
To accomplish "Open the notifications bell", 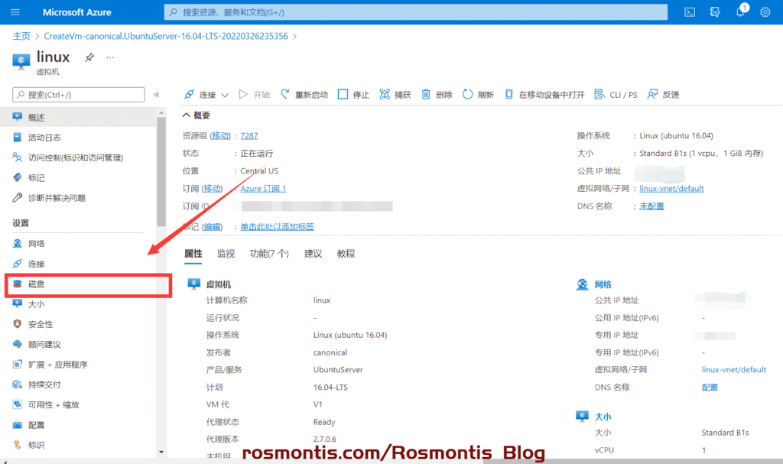I will [740, 11].
